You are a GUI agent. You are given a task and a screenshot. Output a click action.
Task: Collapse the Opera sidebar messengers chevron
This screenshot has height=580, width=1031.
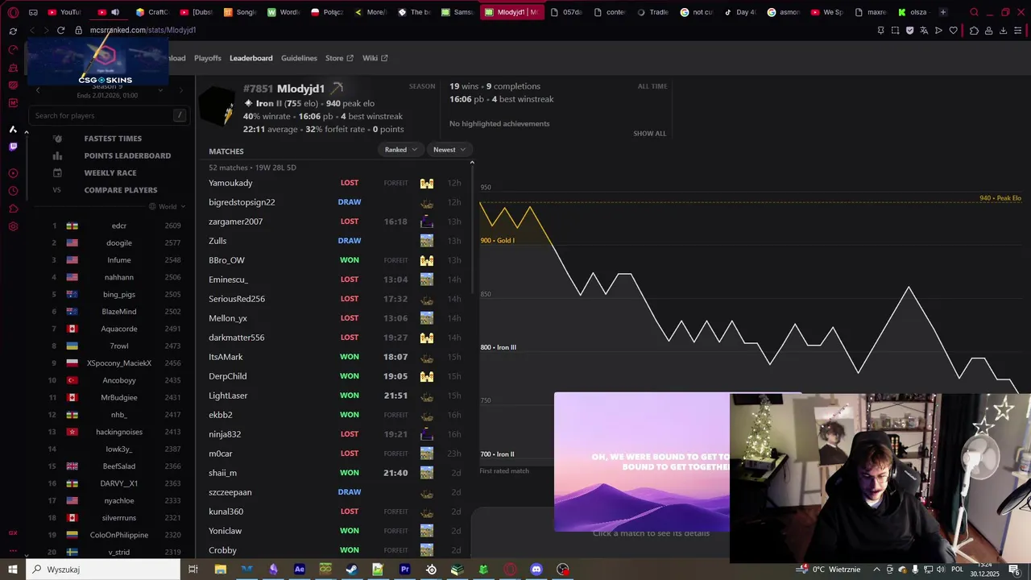(x=26, y=131)
